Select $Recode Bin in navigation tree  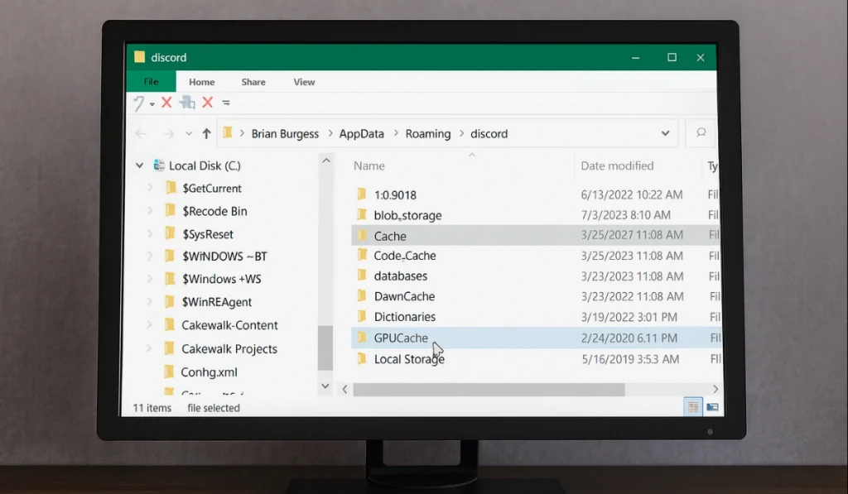pos(214,211)
